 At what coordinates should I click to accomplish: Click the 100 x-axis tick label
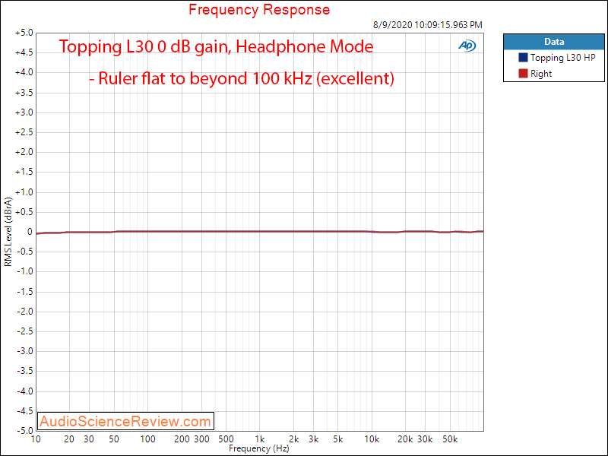[147, 439]
